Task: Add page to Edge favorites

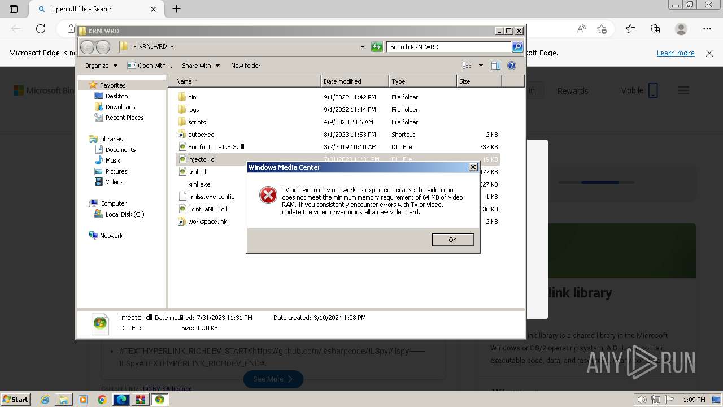Action: pyautogui.click(x=602, y=29)
